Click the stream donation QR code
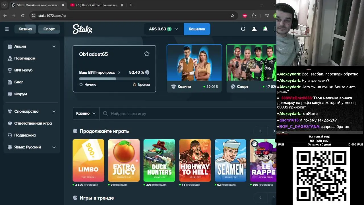The image size is (364, 205). 321,176
